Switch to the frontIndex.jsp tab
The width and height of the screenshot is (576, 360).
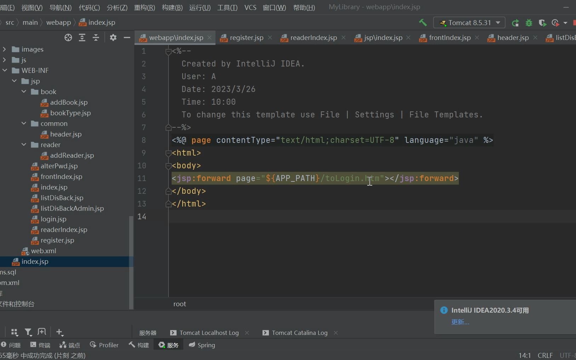[x=450, y=37]
